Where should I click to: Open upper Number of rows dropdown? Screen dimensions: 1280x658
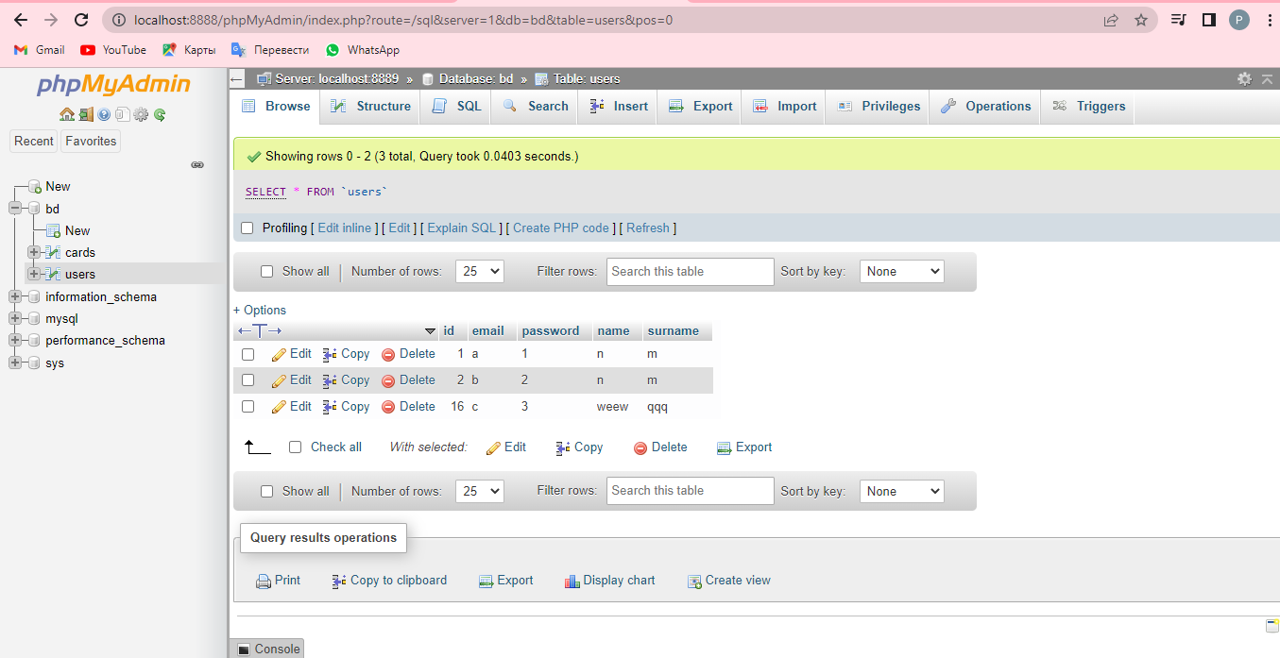click(480, 272)
